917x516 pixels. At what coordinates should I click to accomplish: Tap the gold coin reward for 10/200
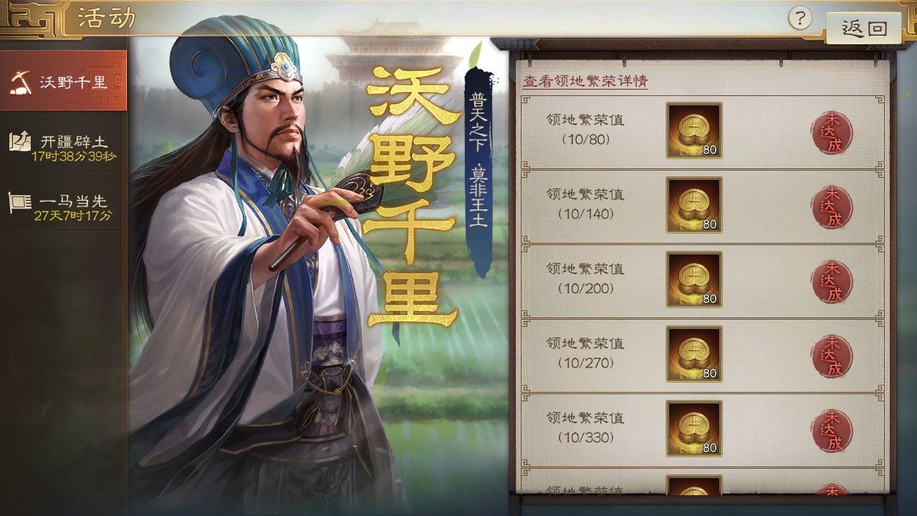[694, 279]
